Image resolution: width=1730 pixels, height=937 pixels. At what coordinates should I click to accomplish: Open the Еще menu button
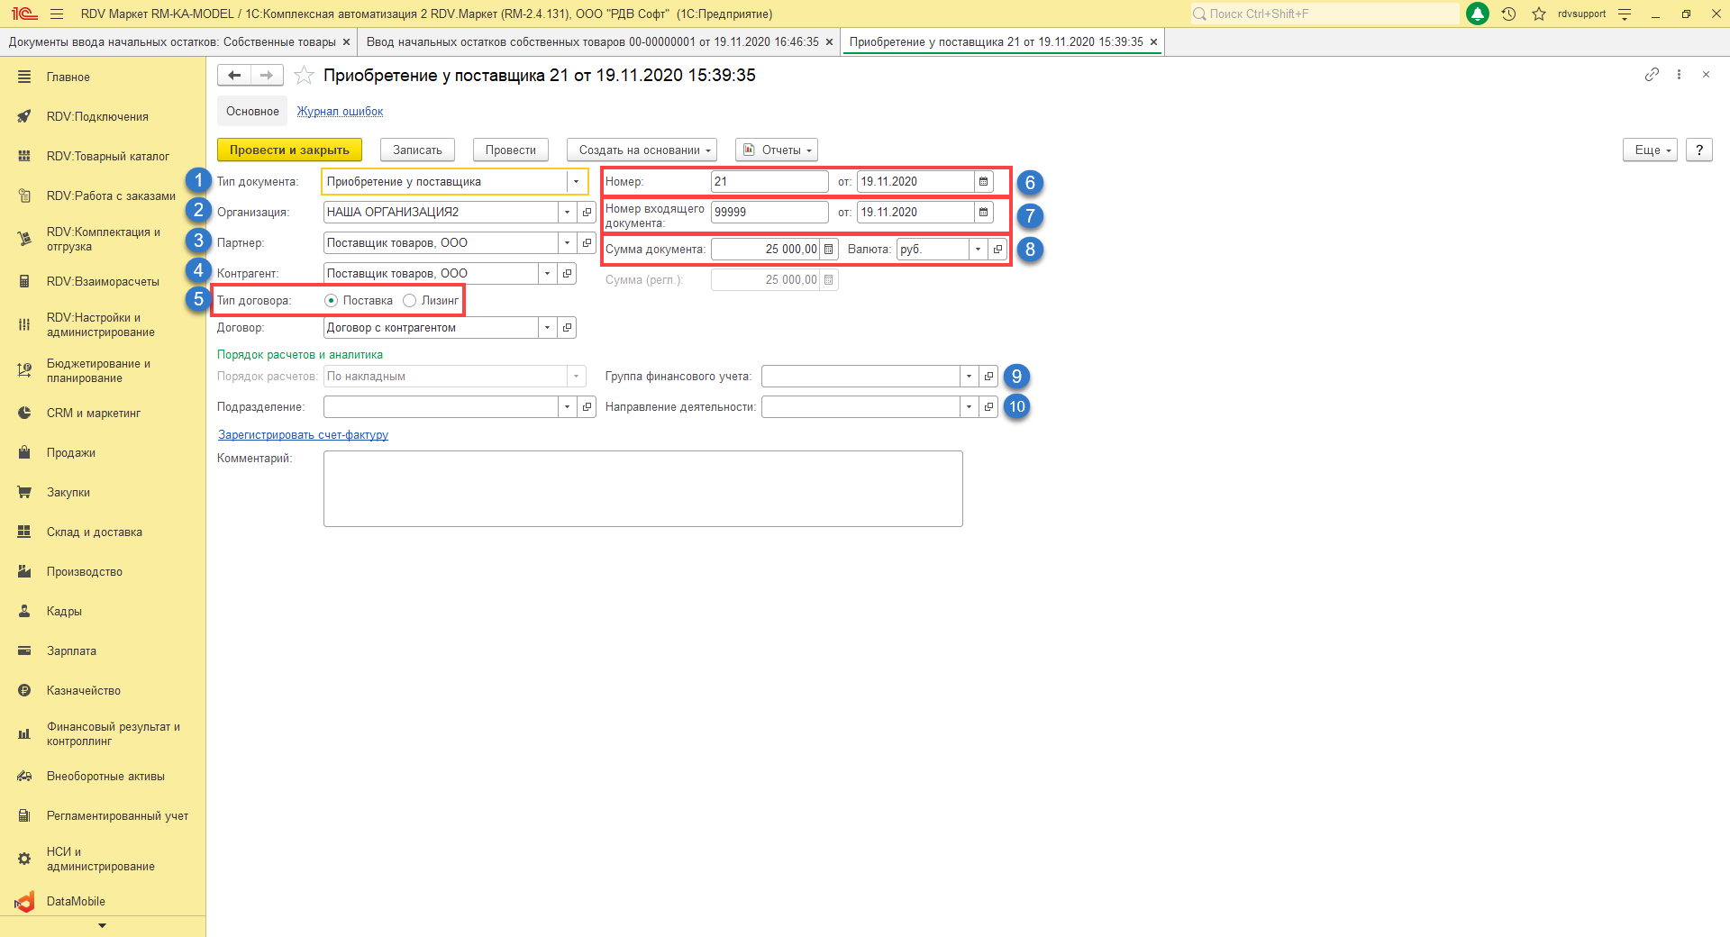[x=1650, y=150]
